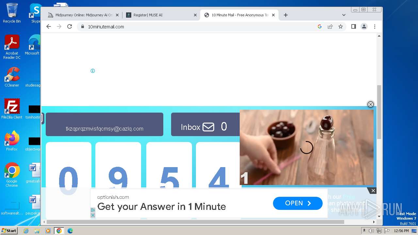The width and height of the screenshot is (418, 235).
Task: Open the Chrome side panel icon
Action: coord(354,27)
